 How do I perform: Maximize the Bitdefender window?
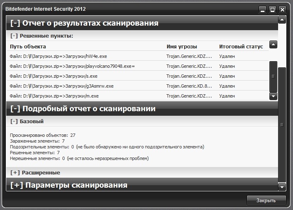point(272,10)
